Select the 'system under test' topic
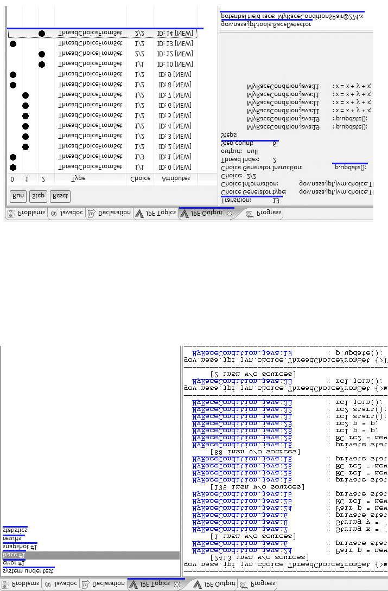The width and height of the screenshot is (388, 591). click(28, 572)
